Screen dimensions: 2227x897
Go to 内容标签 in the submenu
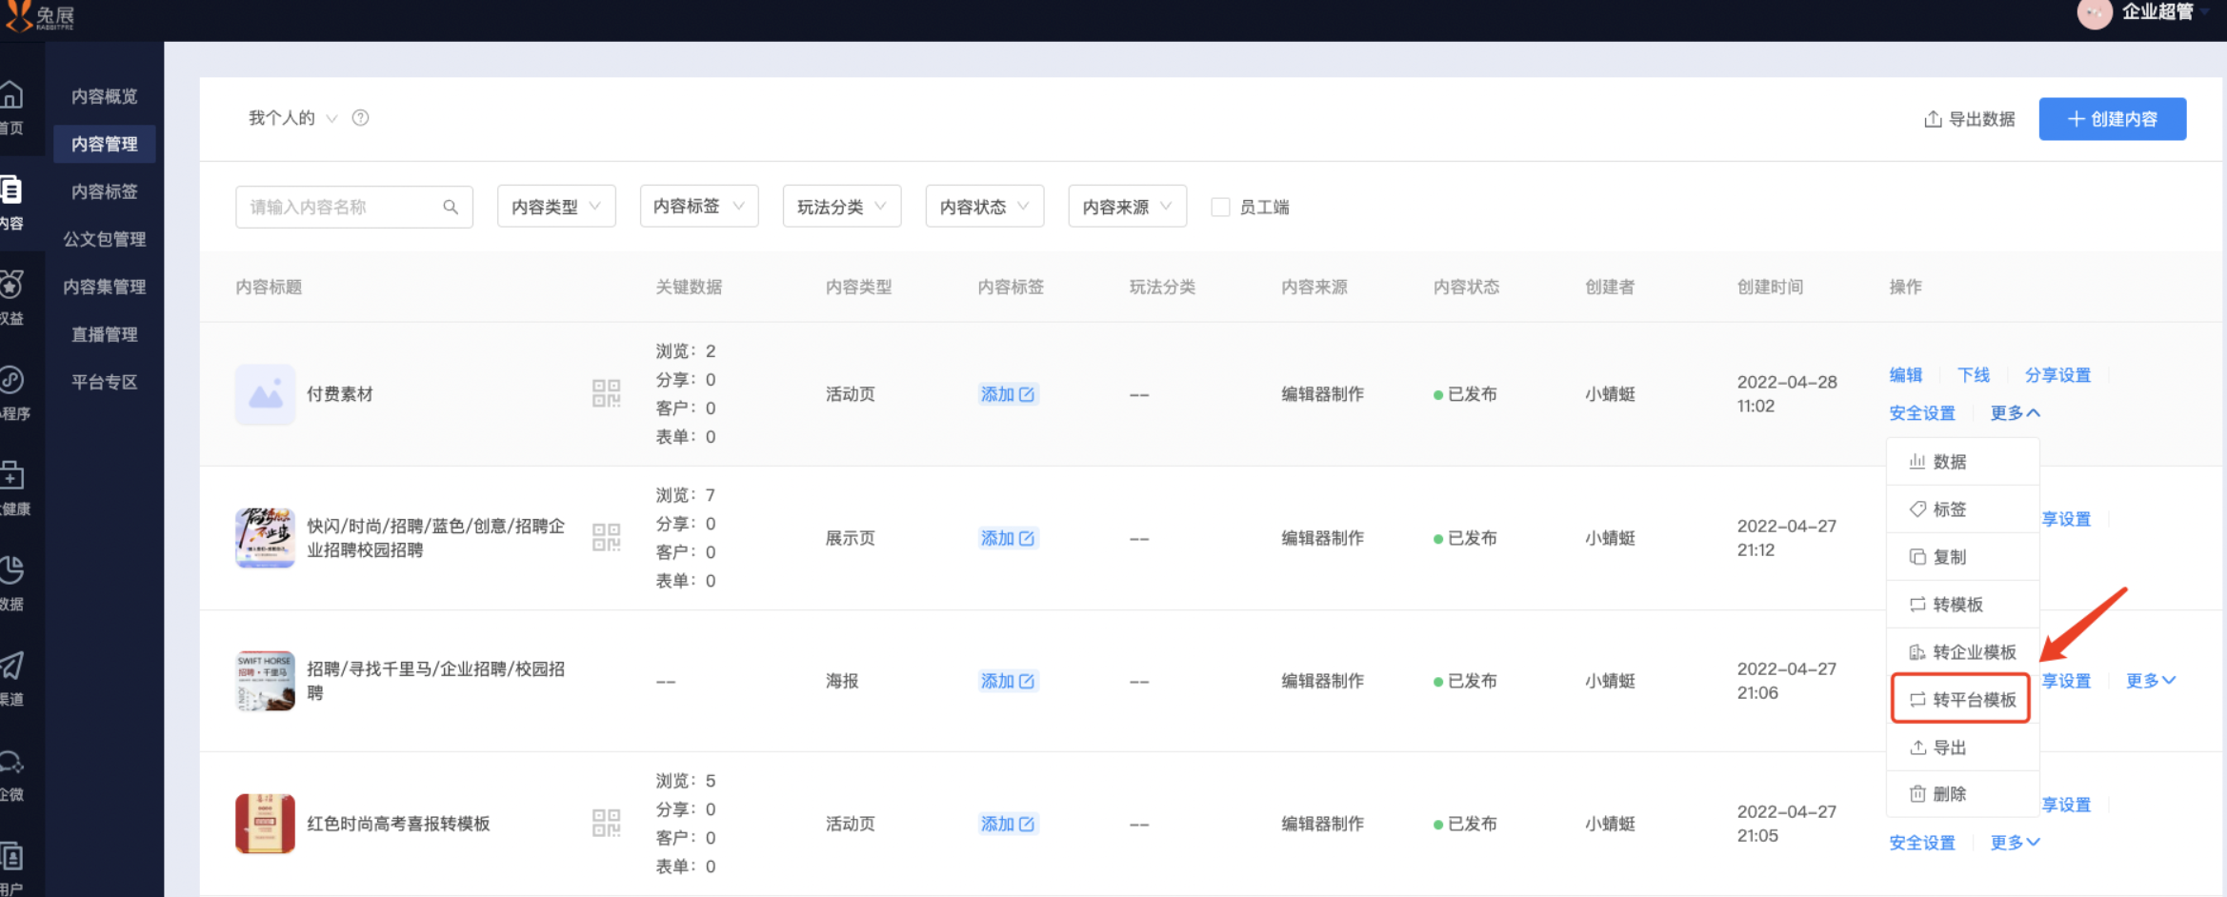pyautogui.click(x=105, y=191)
